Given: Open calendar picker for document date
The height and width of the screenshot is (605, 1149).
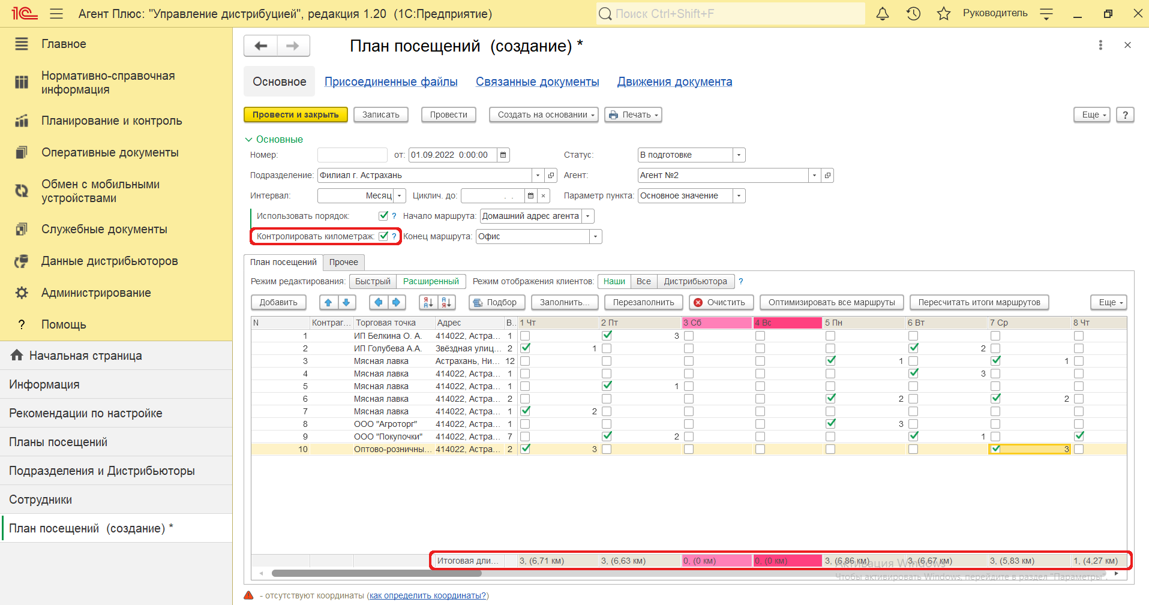Looking at the screenshot, I should click(x=503, y=155).
